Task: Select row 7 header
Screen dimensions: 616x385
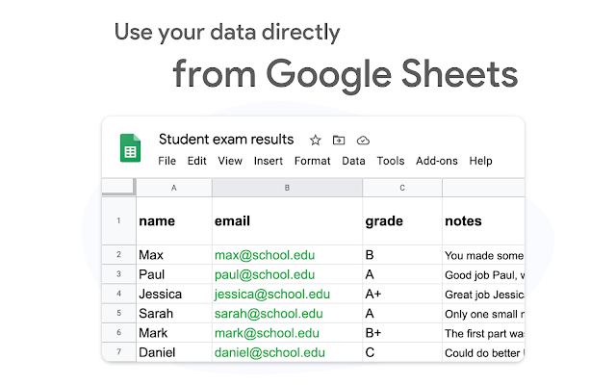Action: 118,352
